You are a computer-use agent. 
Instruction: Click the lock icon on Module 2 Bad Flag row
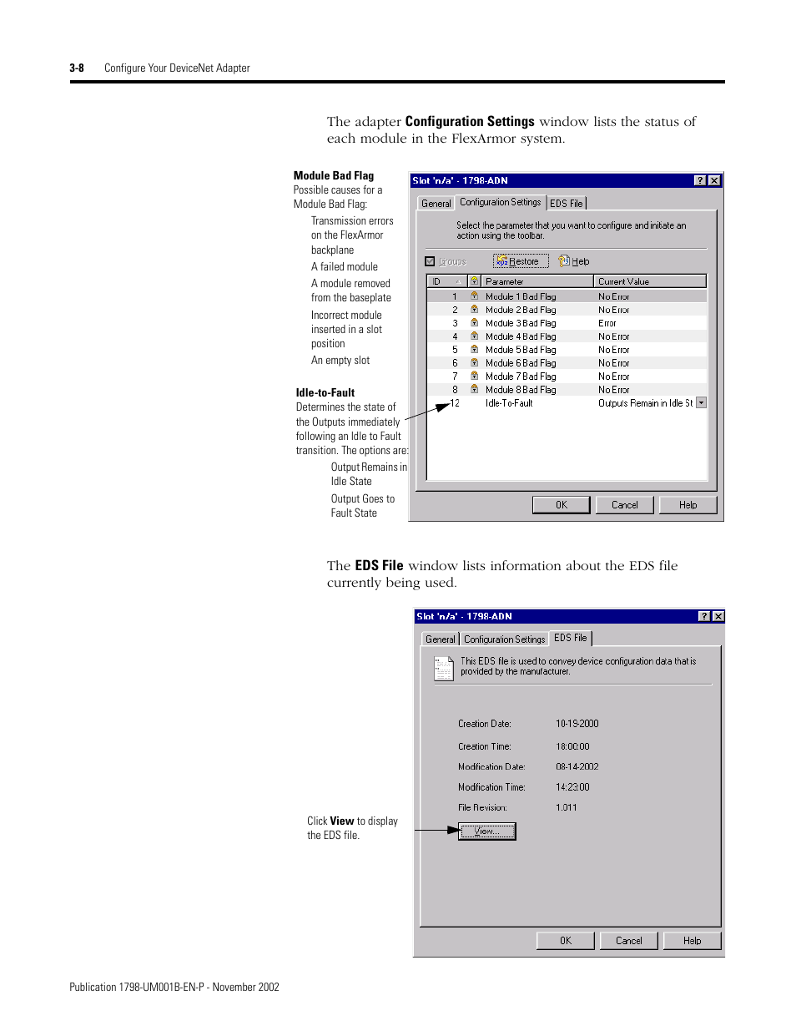tap(474, 309)
